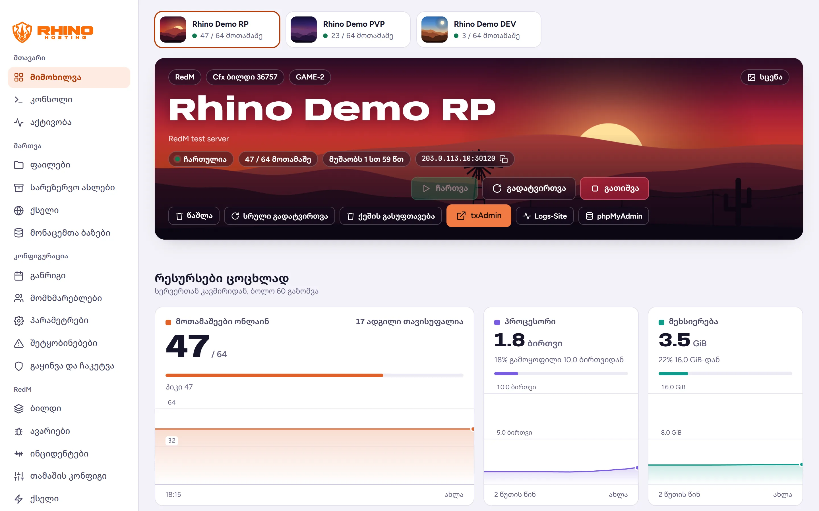Open Logs-Site link
This screenshot has height=511, width=819.
click(x=545, y=216)
